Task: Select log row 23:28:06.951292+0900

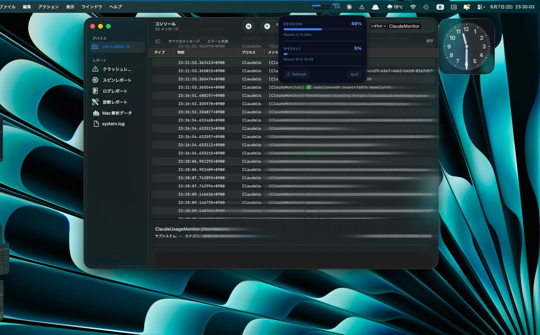Action: [x=293, y=161]
